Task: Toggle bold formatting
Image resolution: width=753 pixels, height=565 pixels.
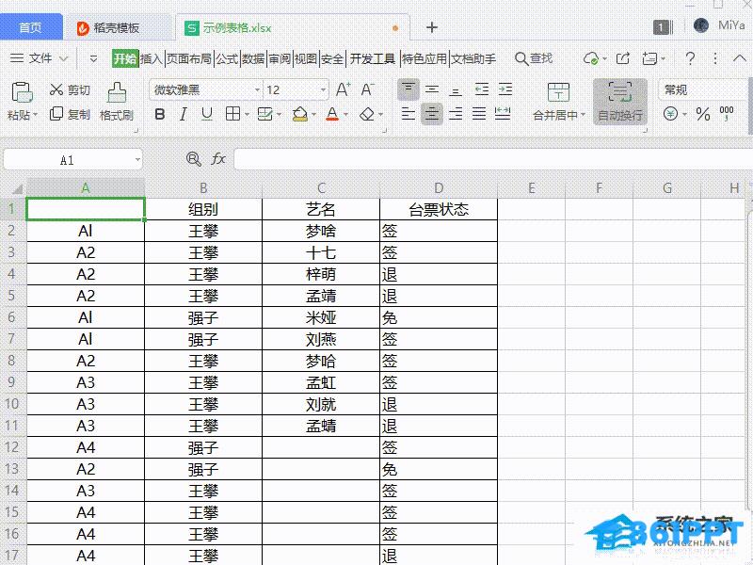Action: (x=160, y=114)
